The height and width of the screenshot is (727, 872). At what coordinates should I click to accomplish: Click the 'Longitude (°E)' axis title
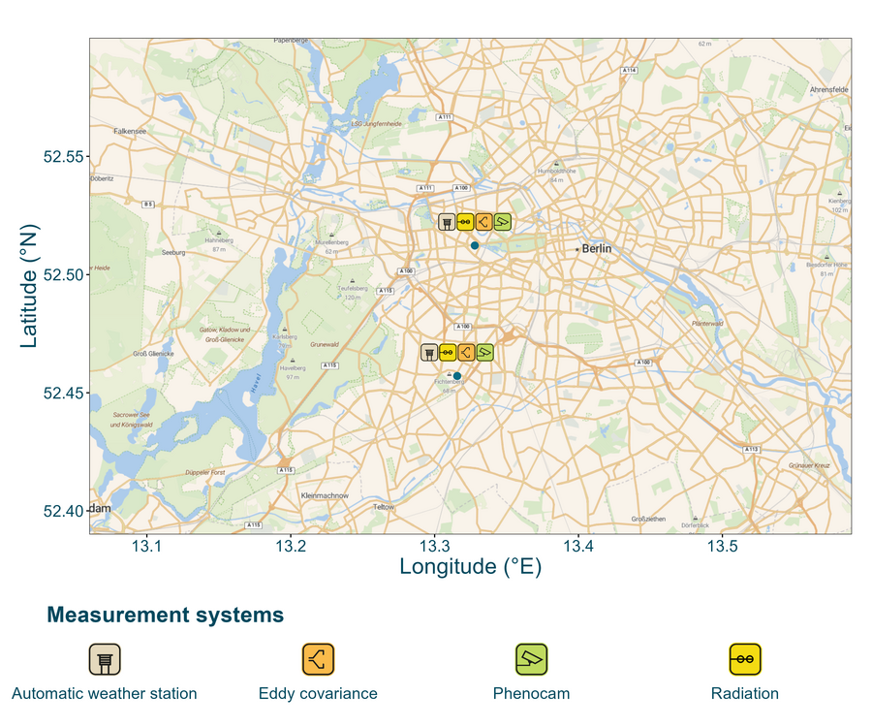point(471,566)
